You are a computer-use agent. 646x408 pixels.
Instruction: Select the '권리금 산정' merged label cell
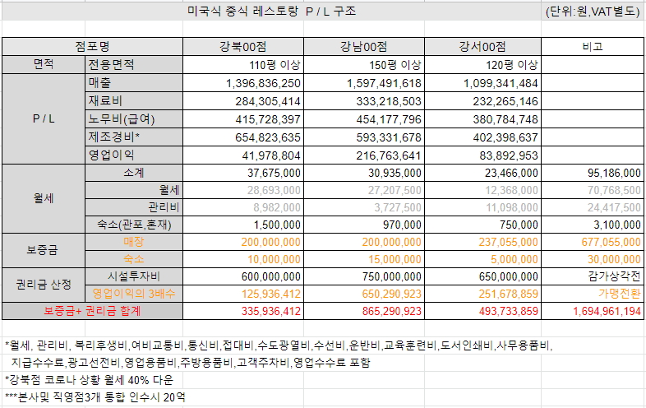pos(44,285)
